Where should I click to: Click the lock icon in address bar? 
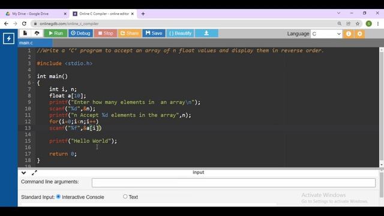pos(35,24)
